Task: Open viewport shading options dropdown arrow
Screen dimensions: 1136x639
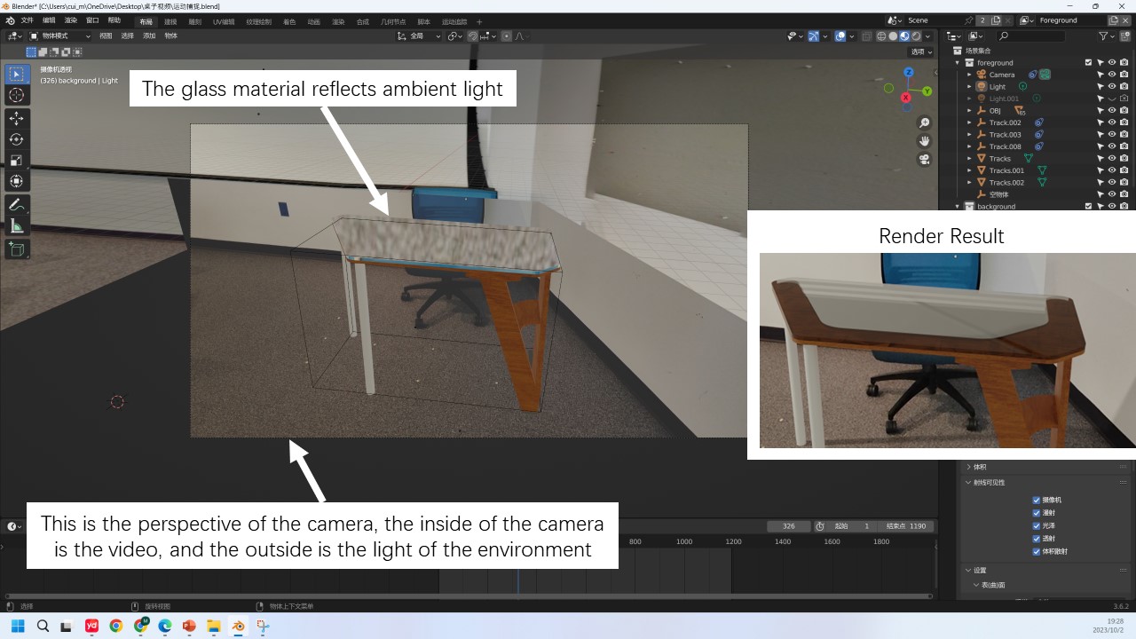Action: (x=929, y=36)
